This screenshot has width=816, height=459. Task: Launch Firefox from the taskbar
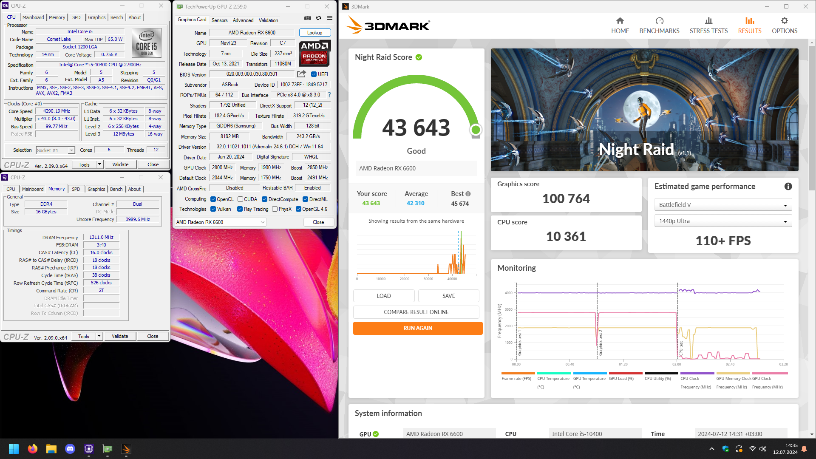(32, 449)
